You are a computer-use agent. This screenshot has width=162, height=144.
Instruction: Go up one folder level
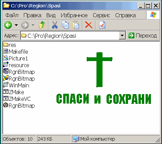(42, 25)
